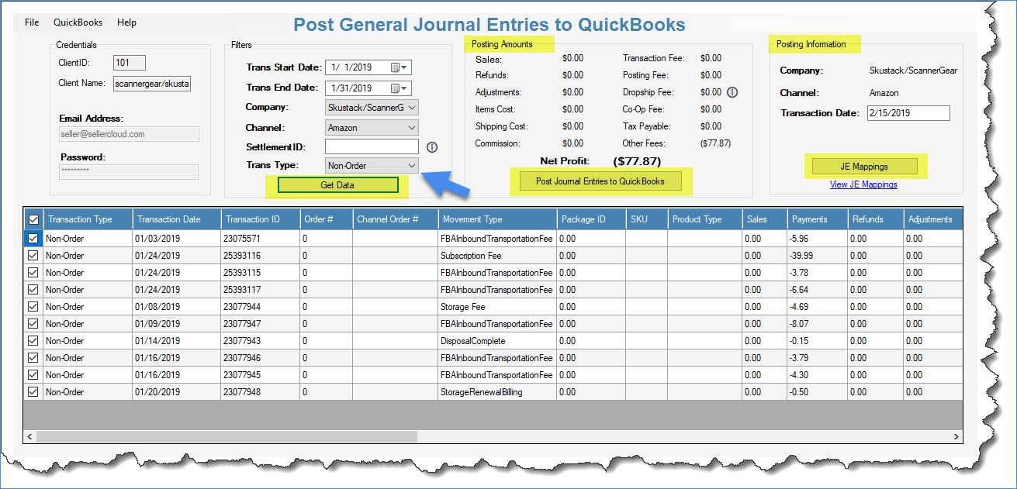
Task: Click the scroll-right arrow of the table
Action: [957, 437]
